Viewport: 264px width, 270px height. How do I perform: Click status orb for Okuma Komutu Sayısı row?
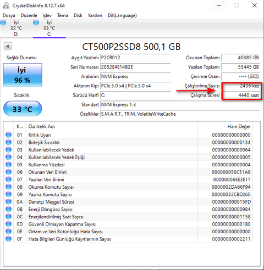pyautogui.click(x=8, y=187)
